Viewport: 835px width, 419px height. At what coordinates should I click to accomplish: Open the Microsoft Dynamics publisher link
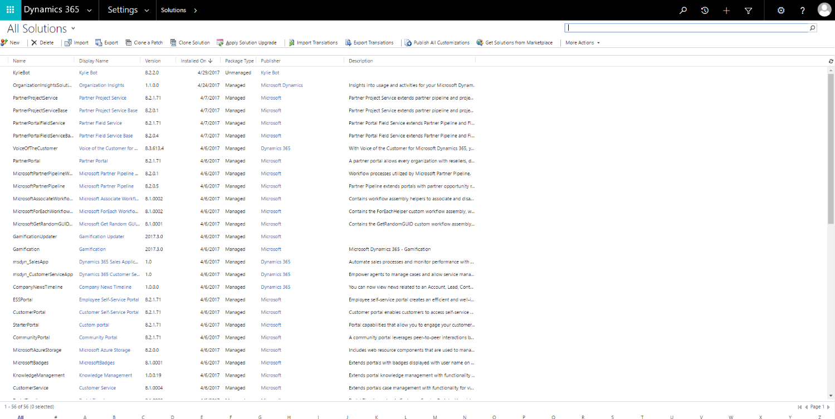282,85
